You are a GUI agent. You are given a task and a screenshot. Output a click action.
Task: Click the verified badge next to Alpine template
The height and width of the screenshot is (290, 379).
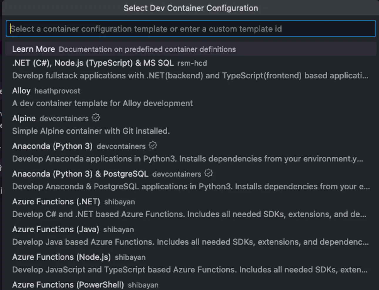pyautogui.click(x=96, y=117)
